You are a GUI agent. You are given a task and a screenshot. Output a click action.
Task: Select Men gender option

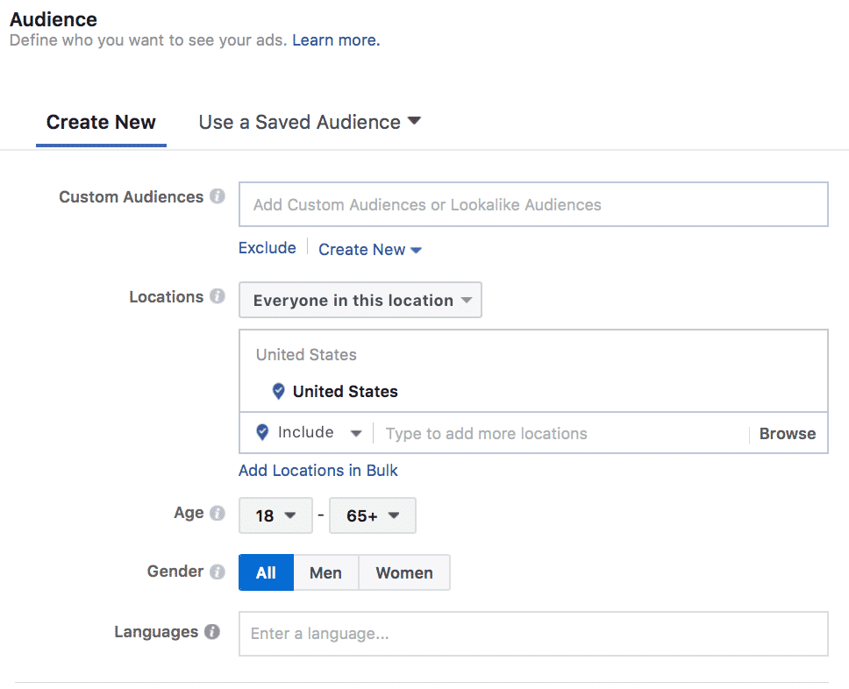click(326, 572)
